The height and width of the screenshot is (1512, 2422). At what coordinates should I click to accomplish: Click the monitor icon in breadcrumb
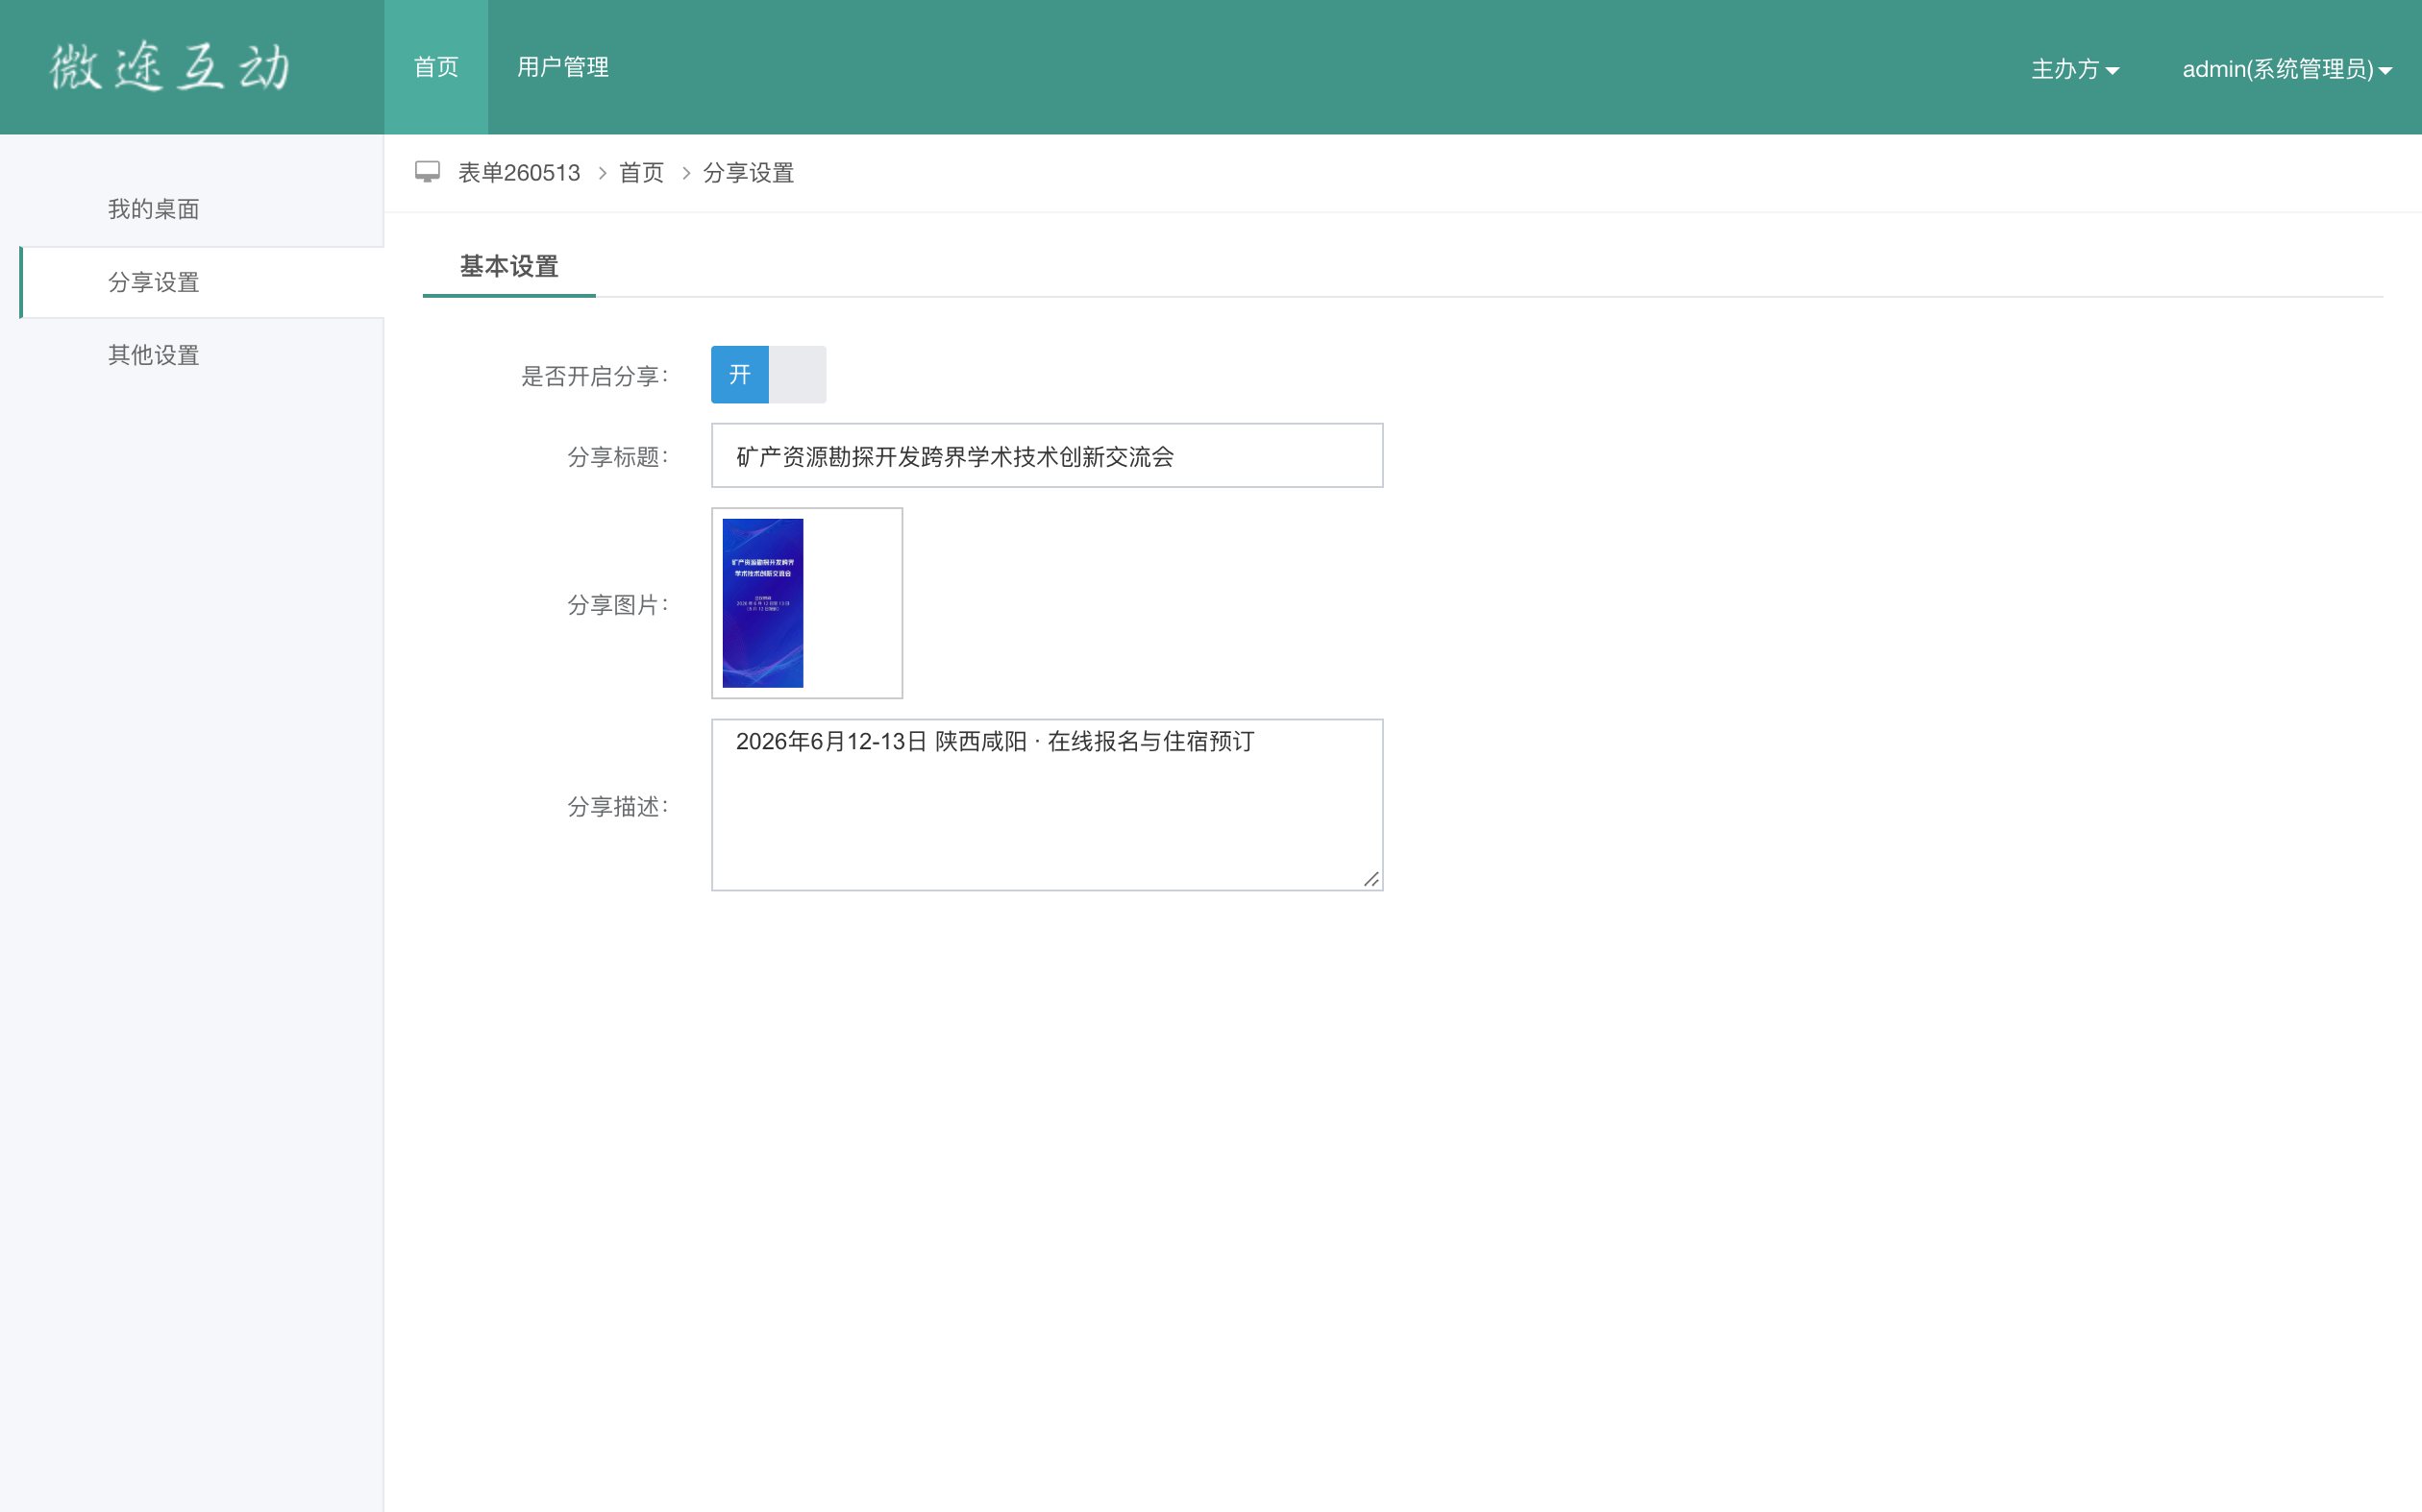(427, 172)
